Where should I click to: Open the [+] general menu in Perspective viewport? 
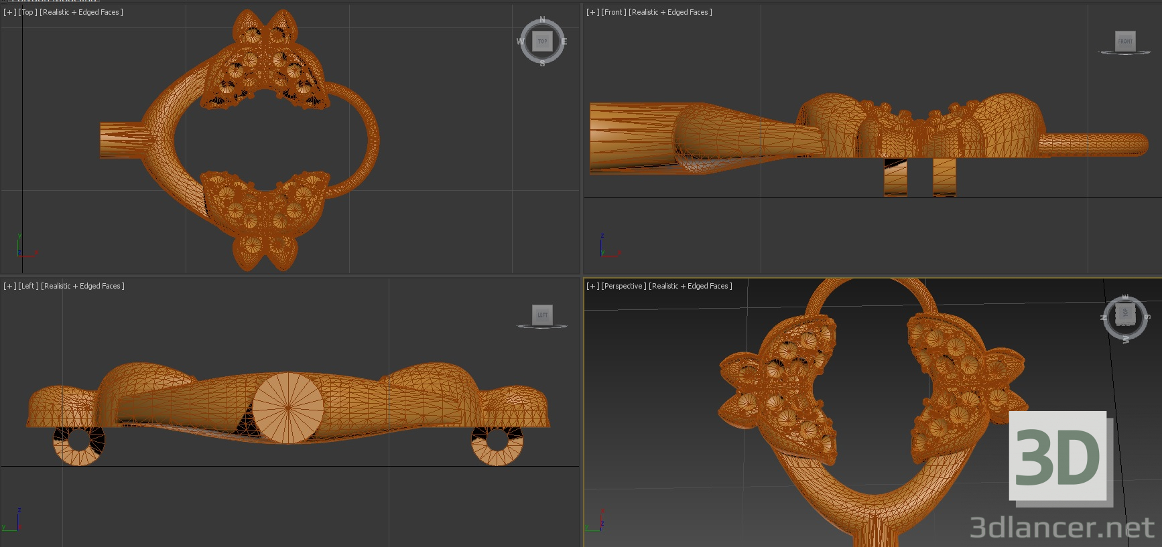coord(592,286)
